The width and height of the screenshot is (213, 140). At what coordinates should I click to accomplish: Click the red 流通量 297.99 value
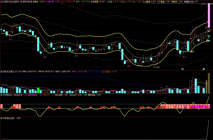111,72
